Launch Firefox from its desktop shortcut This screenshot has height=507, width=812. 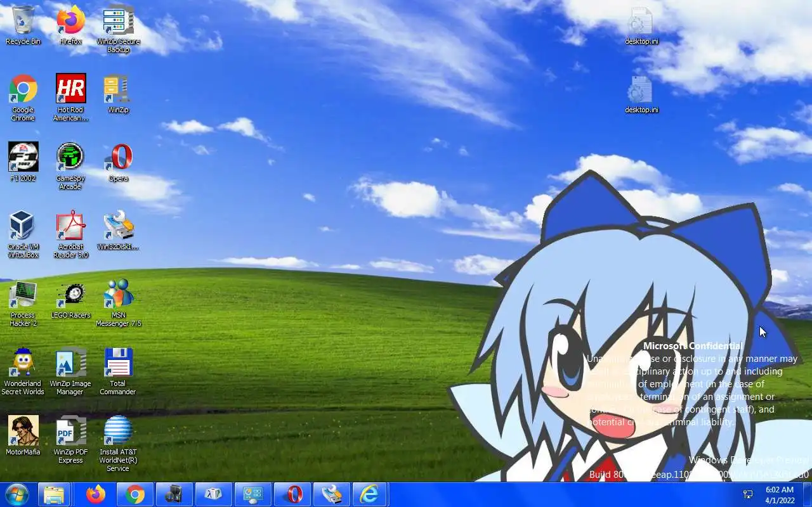(x=70, y=25)
